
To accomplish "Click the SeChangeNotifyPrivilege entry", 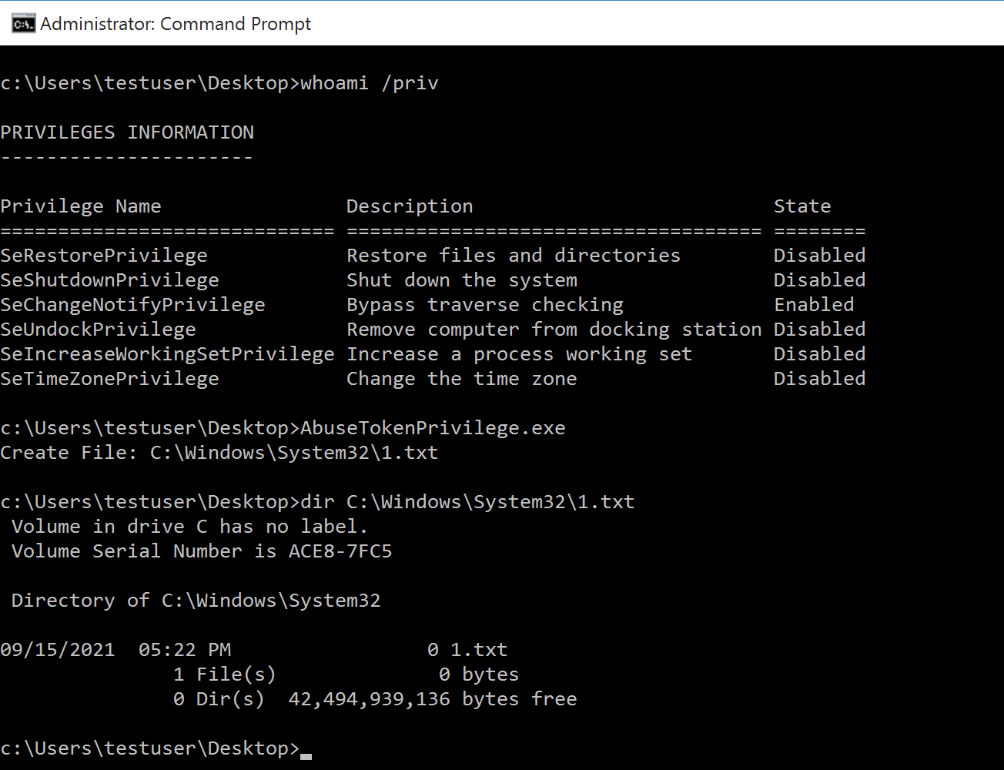I will coord(132,305).
